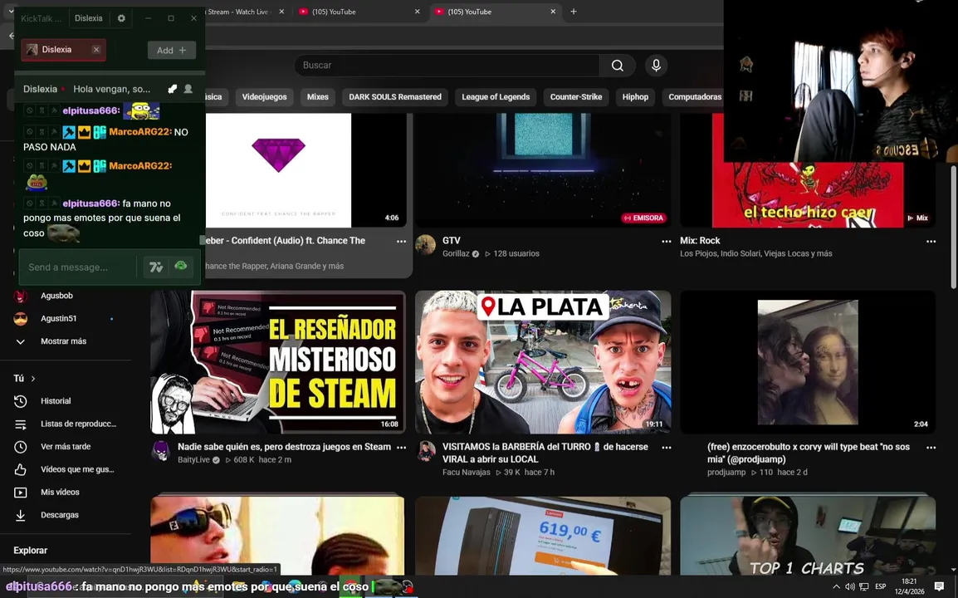The image size is (958, 598).
Task: Focus the YouTube Buscar search field
Action: [447, 66]
